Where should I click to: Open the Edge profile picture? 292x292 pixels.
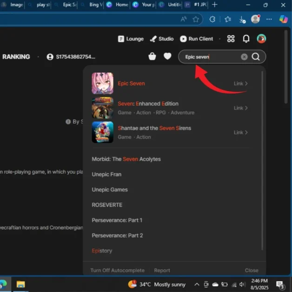255,19
